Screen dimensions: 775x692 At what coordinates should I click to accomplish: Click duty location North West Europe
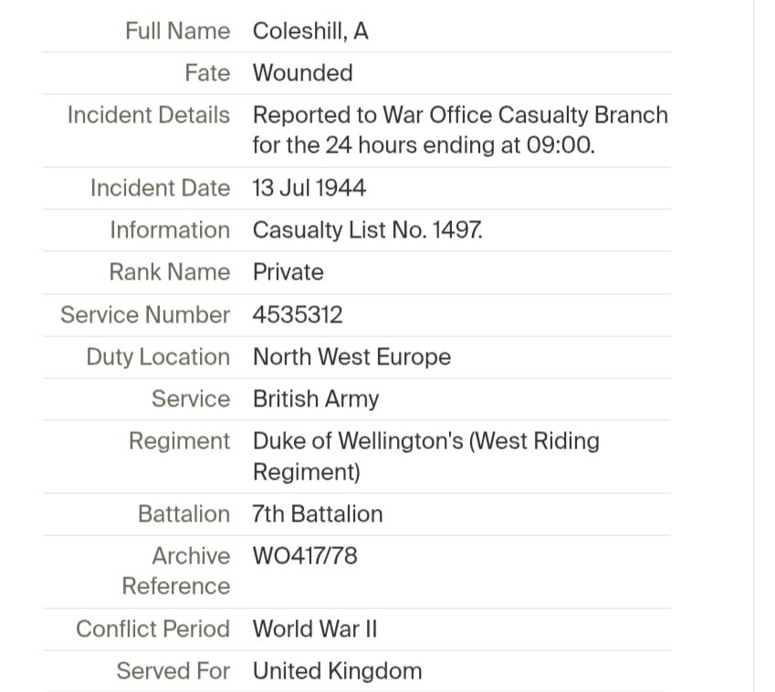point(351,357)
